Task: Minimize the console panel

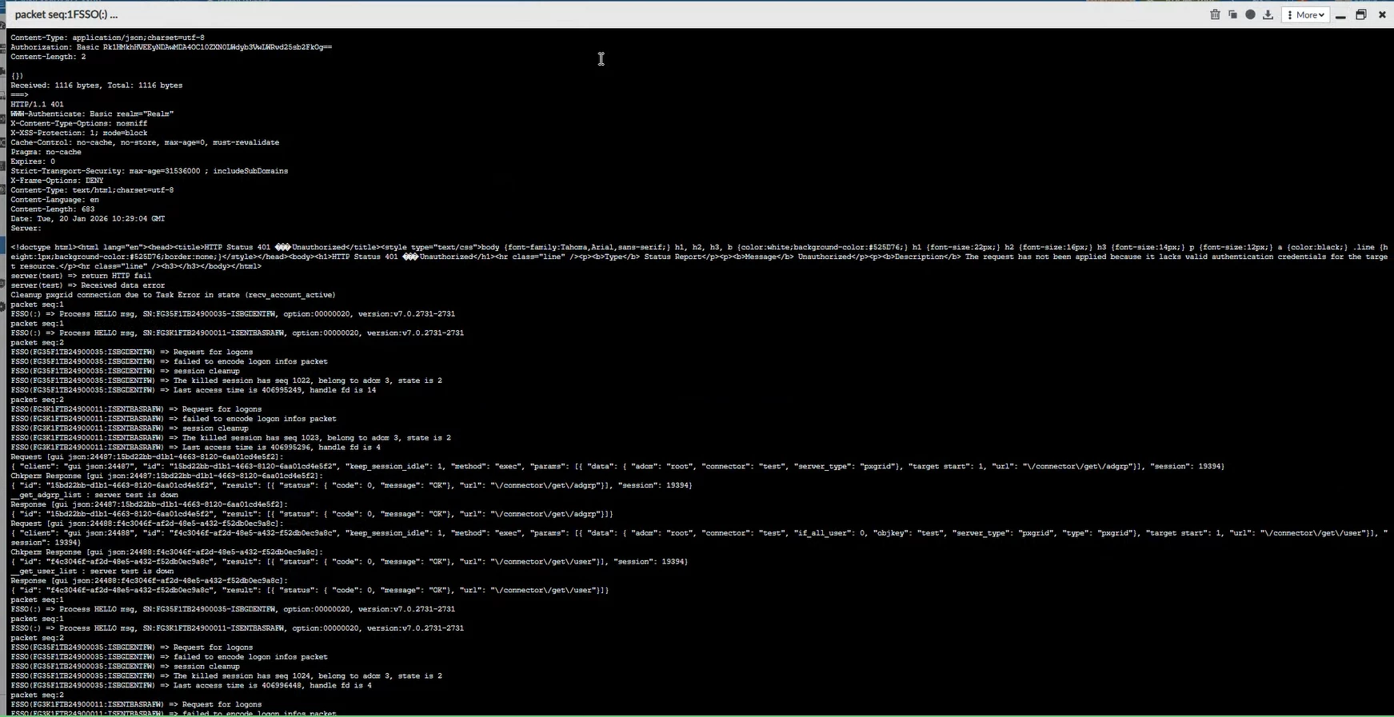Action: pos(1340,15)
